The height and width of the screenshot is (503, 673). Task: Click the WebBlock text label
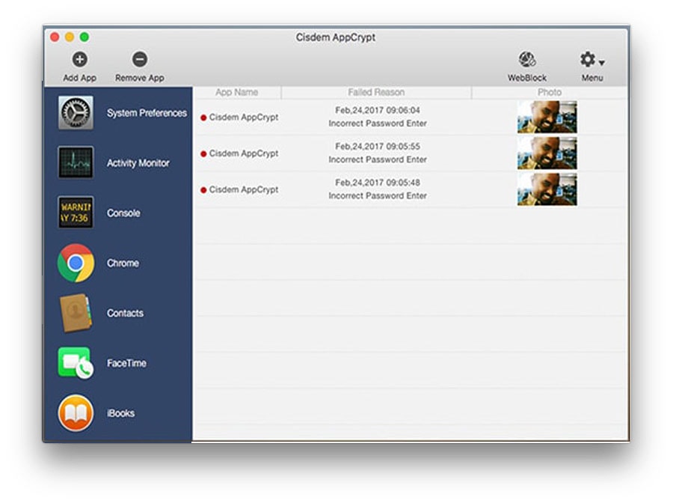pyautogui.click(x=527, y=78)
